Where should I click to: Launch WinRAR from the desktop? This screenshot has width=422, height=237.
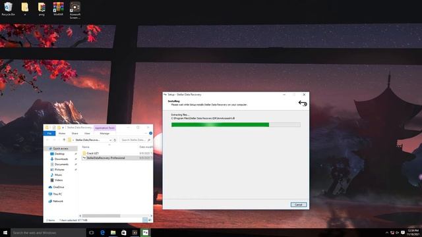[58, 9]
